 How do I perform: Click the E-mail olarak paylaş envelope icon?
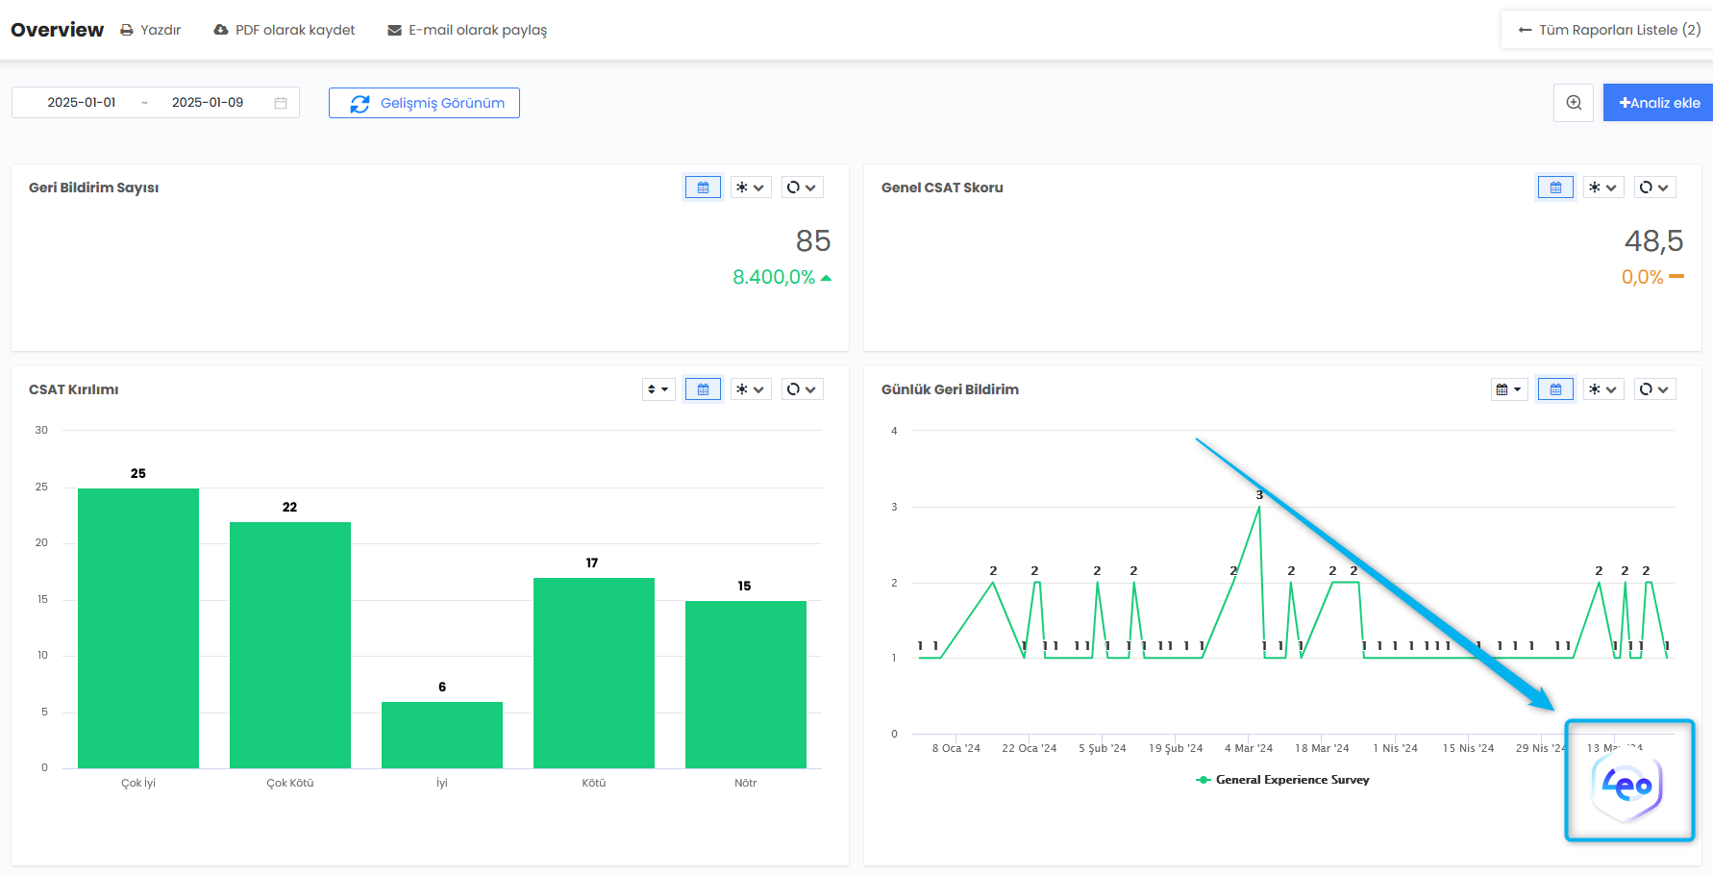tap(394, 30)
